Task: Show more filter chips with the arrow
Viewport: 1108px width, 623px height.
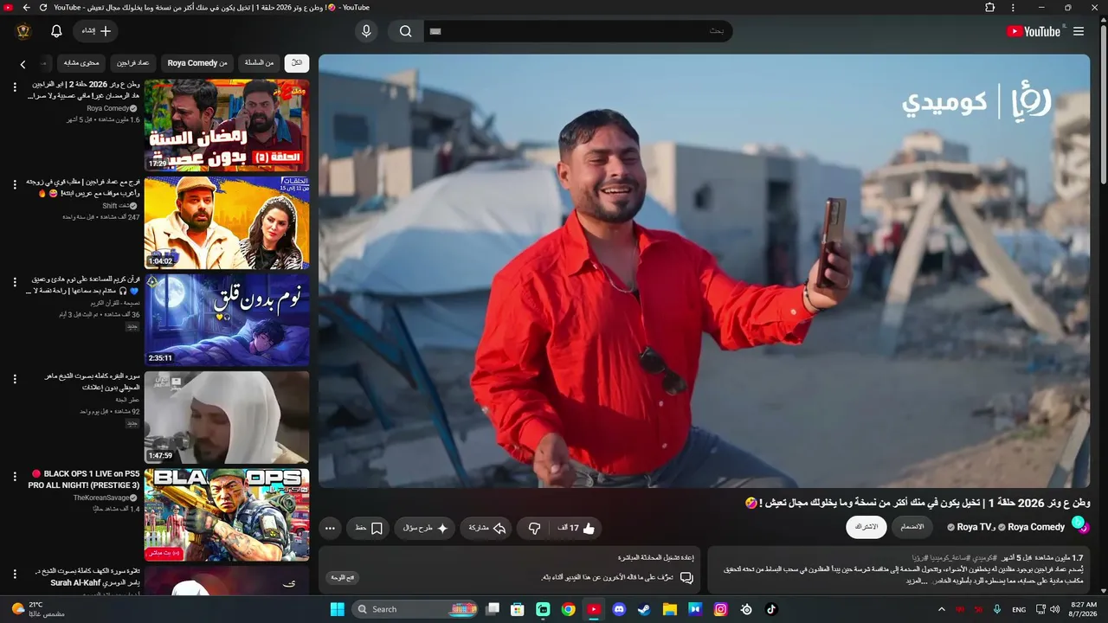Action: pos(23,64)
